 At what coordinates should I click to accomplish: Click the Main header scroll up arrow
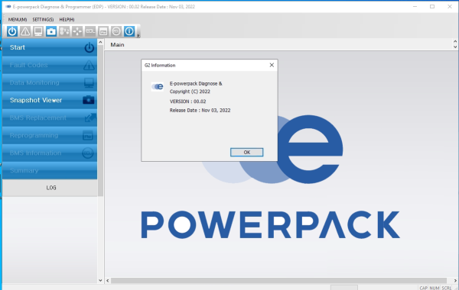tap(455, 42)
